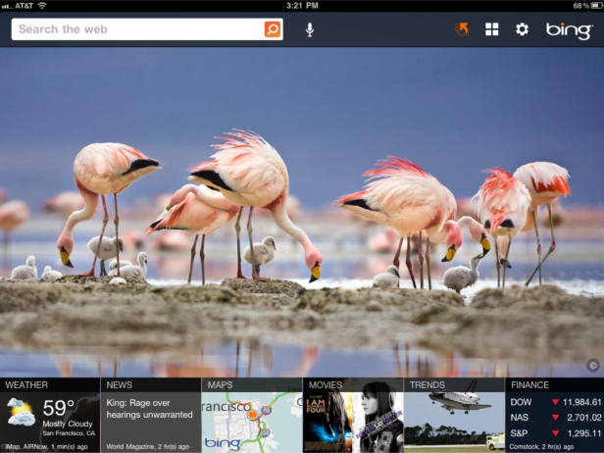Click the Bing logo in header
This screenshot has width=604, height=453.
(x=569, y=30)
